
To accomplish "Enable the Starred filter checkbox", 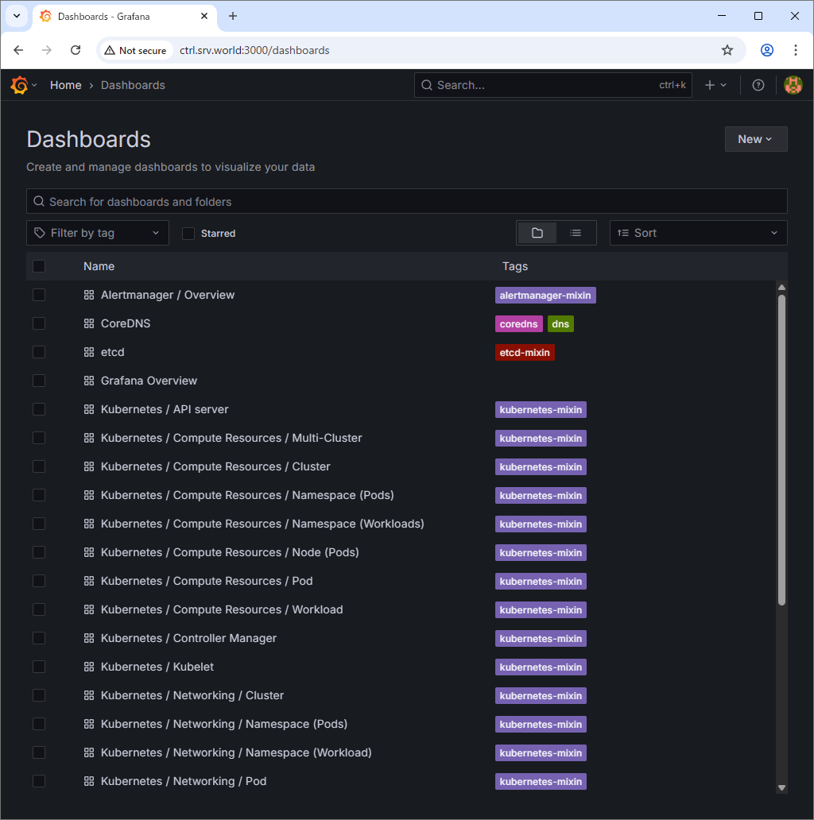I will point(188,234).
